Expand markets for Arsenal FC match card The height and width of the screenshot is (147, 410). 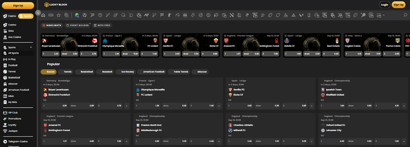point(127,141)
